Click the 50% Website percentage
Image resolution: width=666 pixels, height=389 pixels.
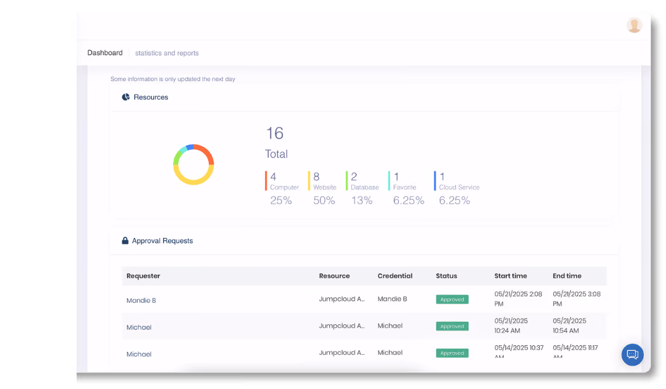(324, 201)
